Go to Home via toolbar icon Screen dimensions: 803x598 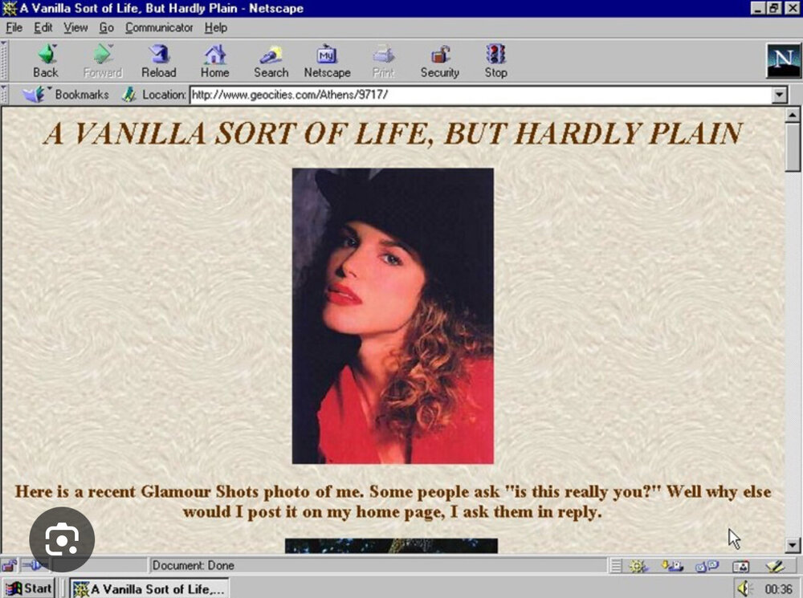pos(214,60)
